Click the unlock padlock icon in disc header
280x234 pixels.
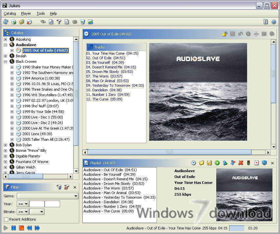(x=225, y=34)
